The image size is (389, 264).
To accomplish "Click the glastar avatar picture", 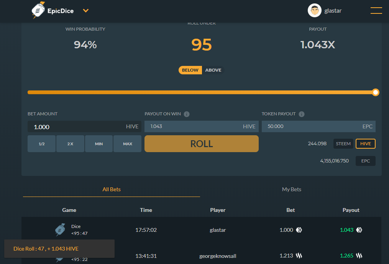I will 314,11.
